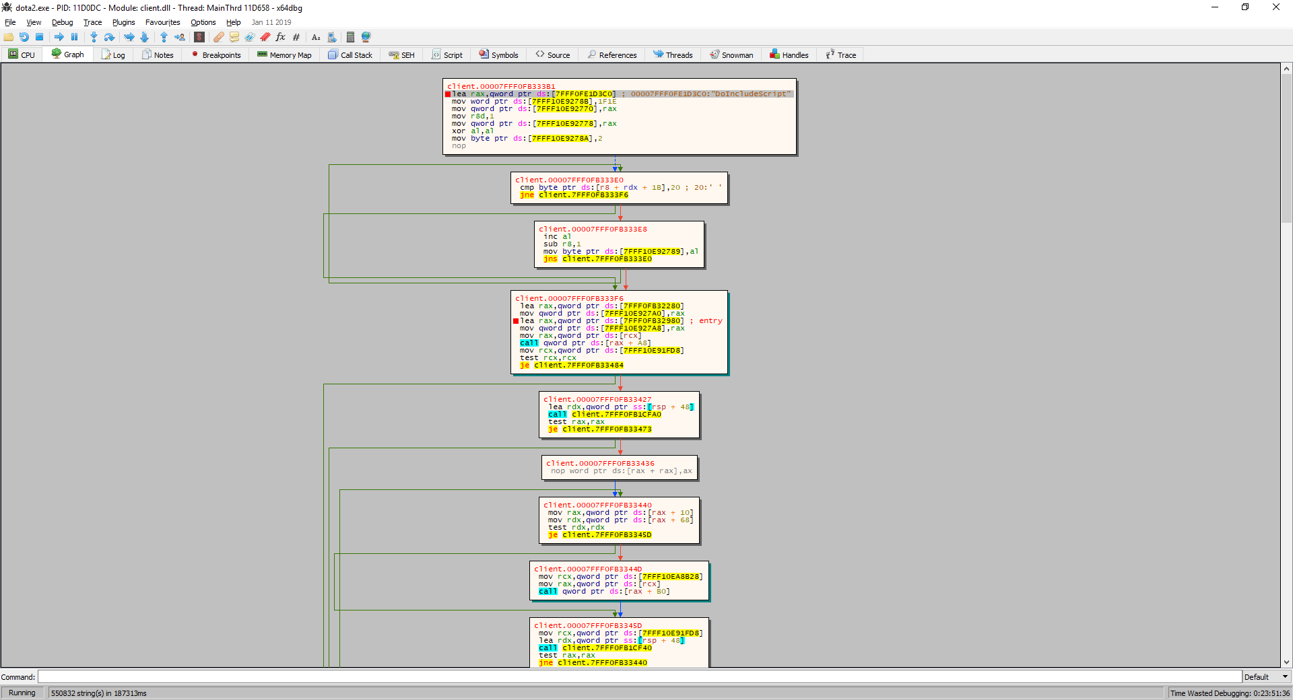The width and height of the screenshot is (1293, 700).
Task: Switch to the References tab
Action: (x=612, y=55)
